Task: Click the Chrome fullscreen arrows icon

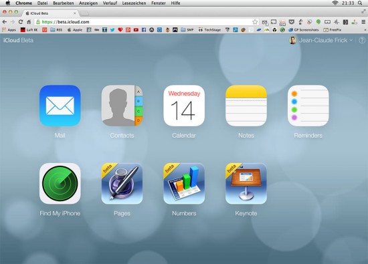Action: pos(363,11)
